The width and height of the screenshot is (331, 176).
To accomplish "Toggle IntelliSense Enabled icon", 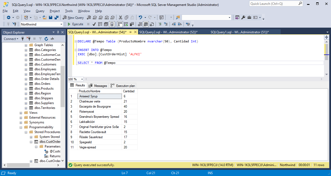I will [x=112, y=24].
